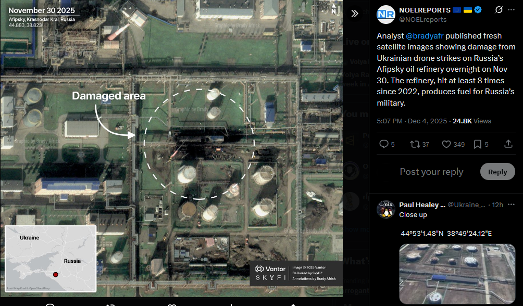The image size is (523, 306).
Task: Click the Afipsky refinery satellite image
Action: (x=171, y=148)
